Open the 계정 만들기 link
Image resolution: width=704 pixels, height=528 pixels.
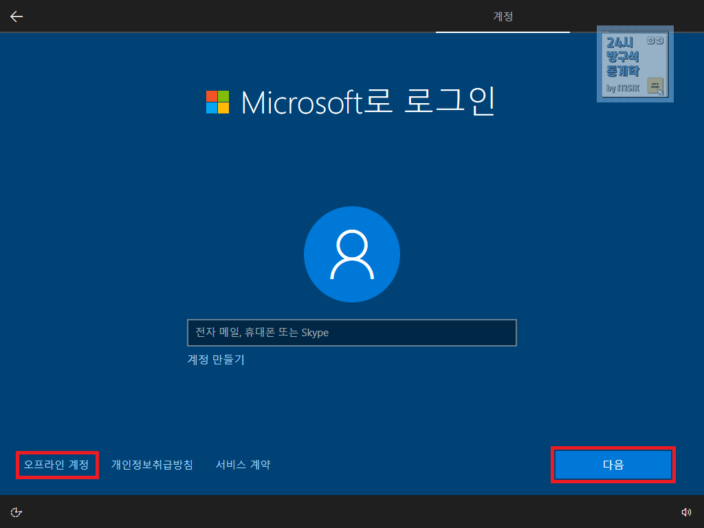point(216,360)
